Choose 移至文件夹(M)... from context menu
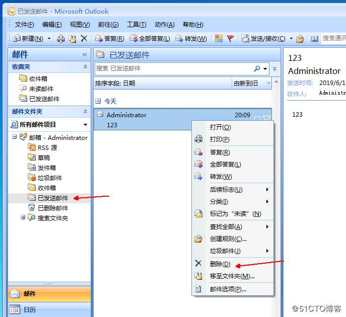Screen dimensions: 346x317 pos(233,276)
